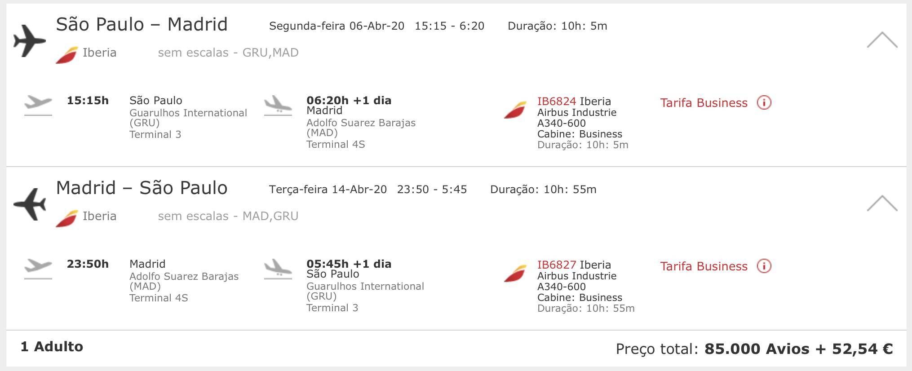Viewport: 912px width, 371px height.
Task: Collapse the São Paulo – Madrid flight details
Action: tap(882, 40)
